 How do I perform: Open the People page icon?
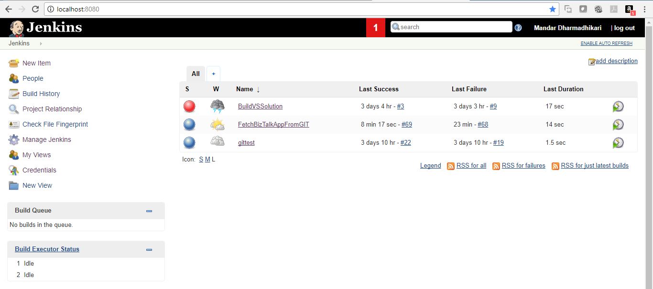click(14, 78)
